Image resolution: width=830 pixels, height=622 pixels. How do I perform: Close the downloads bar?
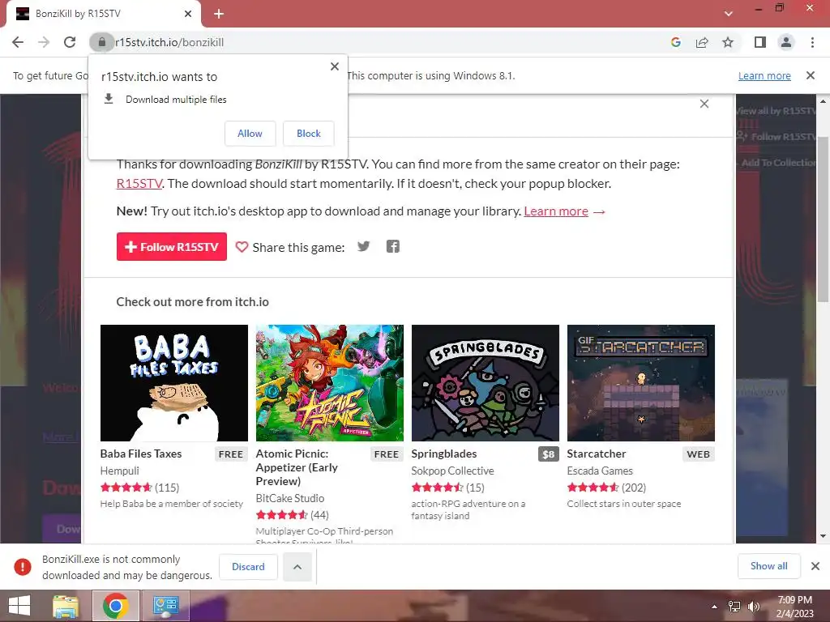(x=815, y=566)
